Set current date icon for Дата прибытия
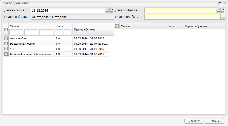This screenshot has width=228, height=126. point(223,10)
